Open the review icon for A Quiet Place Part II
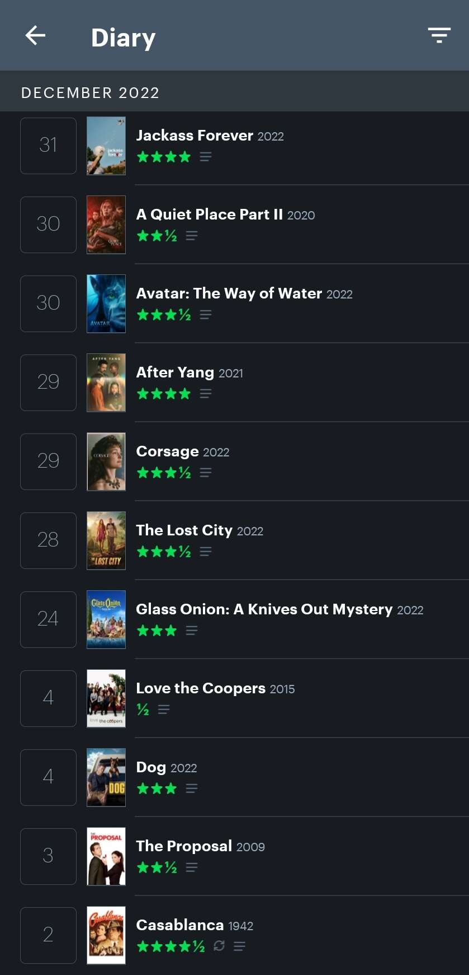469x975 pixels. (x=192, y=236)
